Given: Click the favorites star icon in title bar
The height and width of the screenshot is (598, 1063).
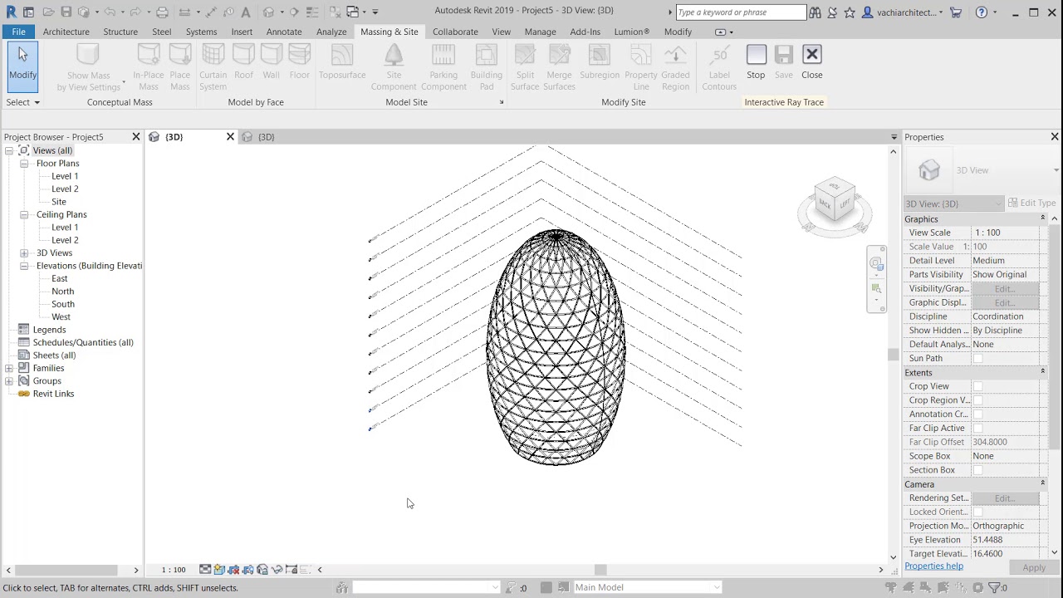Looking at the screenshot, I should [x=850, y=12].
